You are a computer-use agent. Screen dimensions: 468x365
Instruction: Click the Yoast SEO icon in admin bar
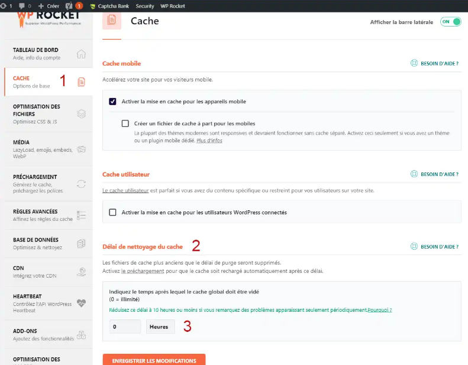tap(69, 6)
